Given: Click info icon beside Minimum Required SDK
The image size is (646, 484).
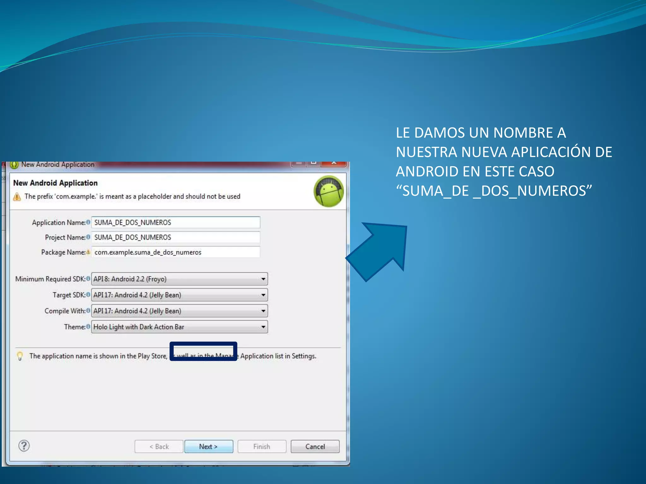Looking at the screenshot, I should click(88, 279).
